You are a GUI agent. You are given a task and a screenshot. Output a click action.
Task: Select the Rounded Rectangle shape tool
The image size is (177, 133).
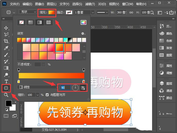6,88
